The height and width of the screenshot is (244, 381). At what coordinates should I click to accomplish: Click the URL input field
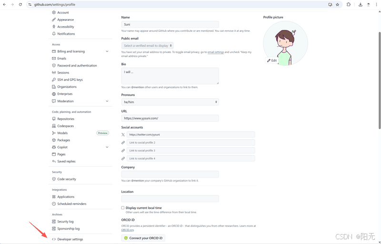[x=170, y=118]
